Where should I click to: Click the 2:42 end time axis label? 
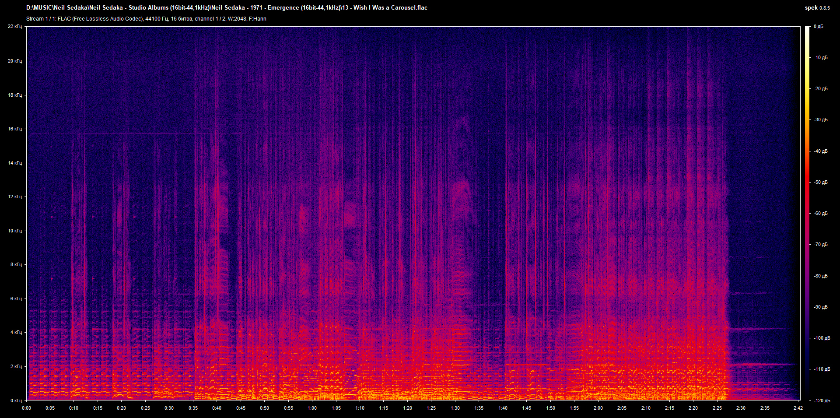[798, 408]
